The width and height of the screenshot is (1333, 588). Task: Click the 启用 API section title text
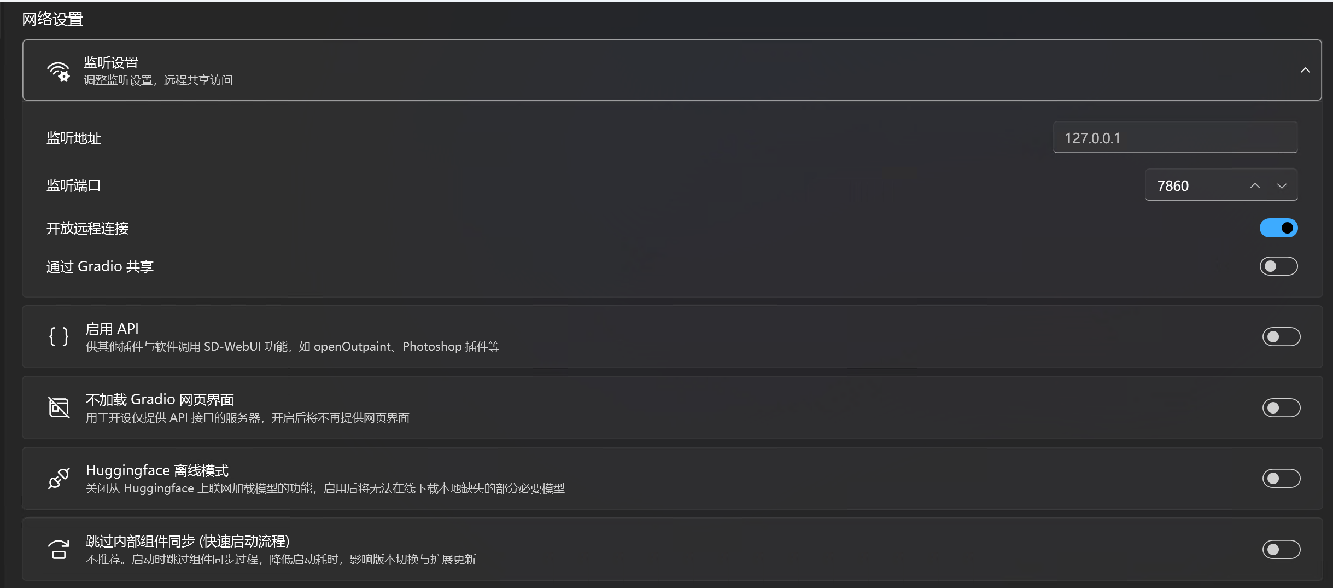point(112,328)
